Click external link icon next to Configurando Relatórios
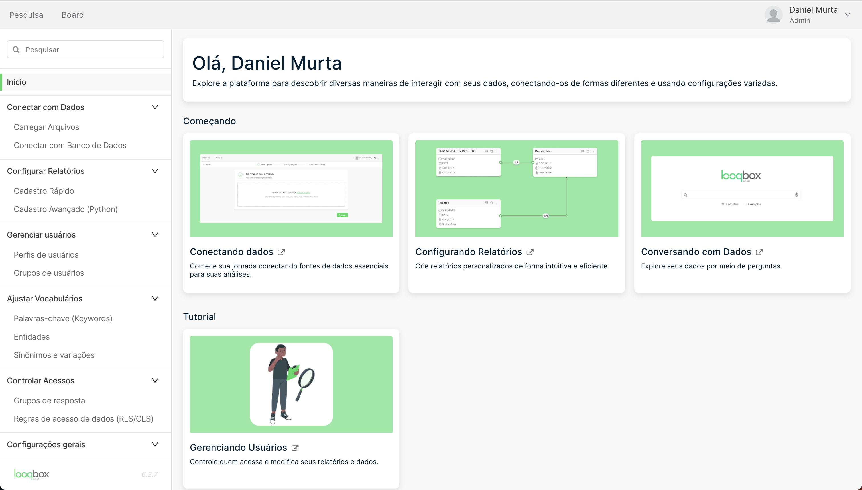The height and width of the screenshot is (490, 862). pos(530,252)
